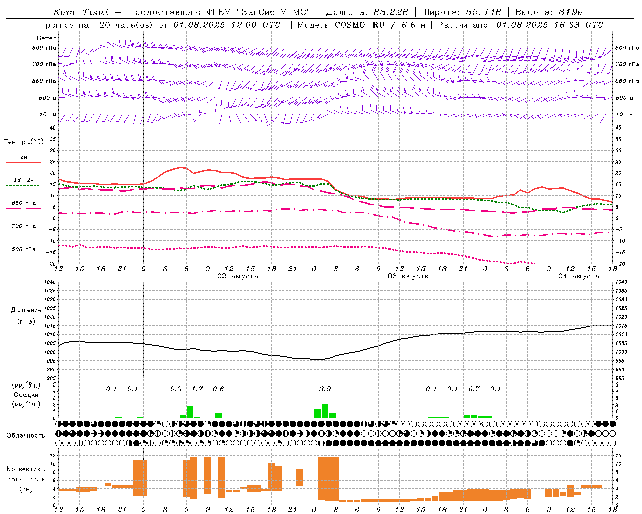Click the (км) unit label
Image resolution: width=642 pixels, height=514 pixels.
click(26, 488)
